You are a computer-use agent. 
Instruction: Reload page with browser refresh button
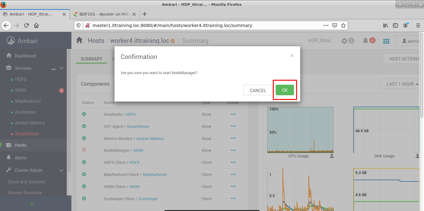click(x=27, y=25)
